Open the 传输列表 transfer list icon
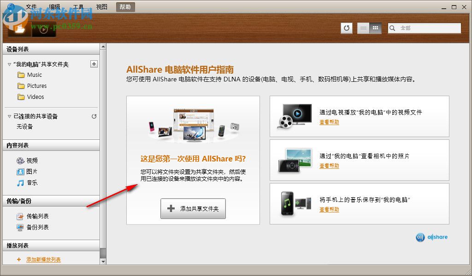The image size is (472, 276). 19,216
